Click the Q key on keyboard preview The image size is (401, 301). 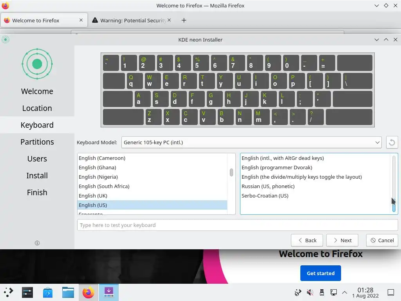pyautogui.click(x=135, y=81)
